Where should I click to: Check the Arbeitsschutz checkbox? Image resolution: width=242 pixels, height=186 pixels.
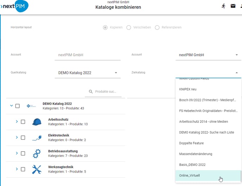point(23,122)
